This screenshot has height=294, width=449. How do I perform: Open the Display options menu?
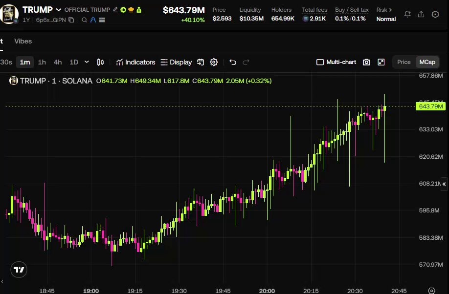(x=176, y=62)
